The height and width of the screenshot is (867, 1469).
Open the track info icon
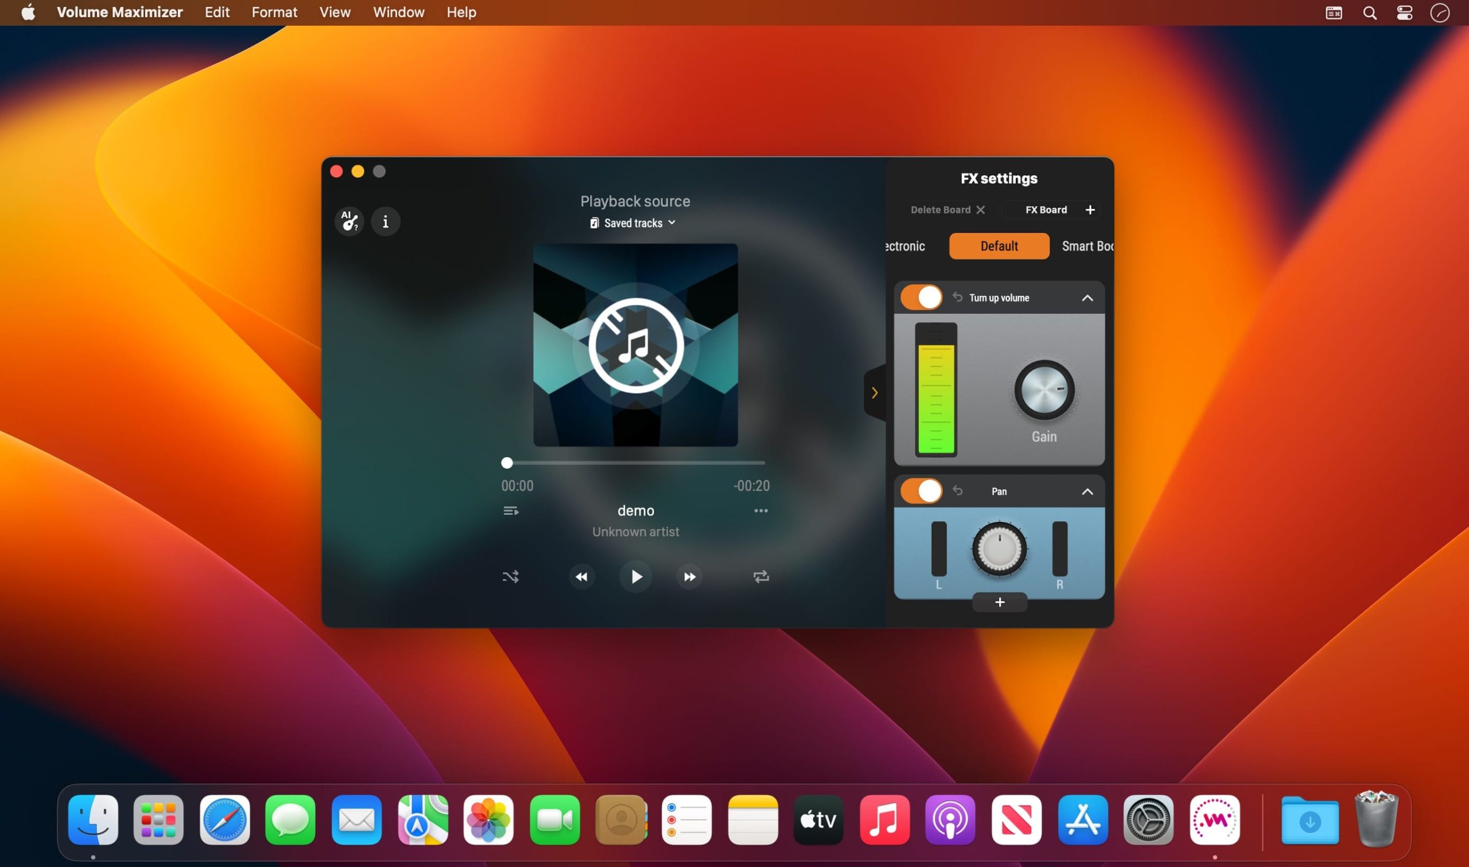coord(386,221)
